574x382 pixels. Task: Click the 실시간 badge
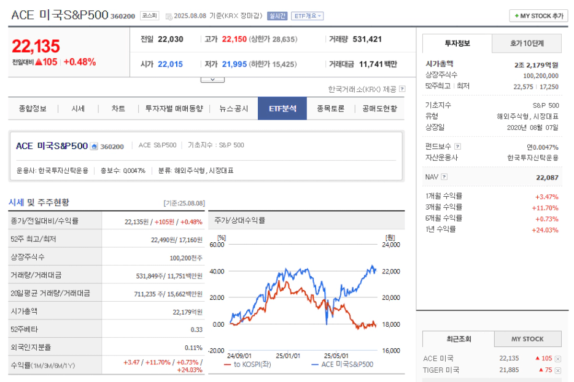coord(277,16)
